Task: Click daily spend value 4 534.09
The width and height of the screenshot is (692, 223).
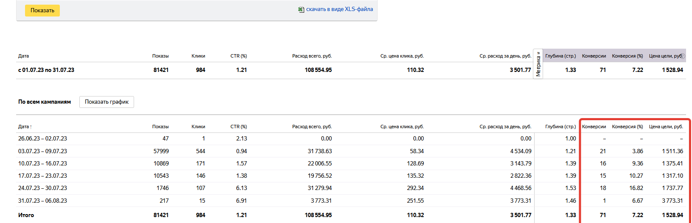Action: [x=521, y=151]
